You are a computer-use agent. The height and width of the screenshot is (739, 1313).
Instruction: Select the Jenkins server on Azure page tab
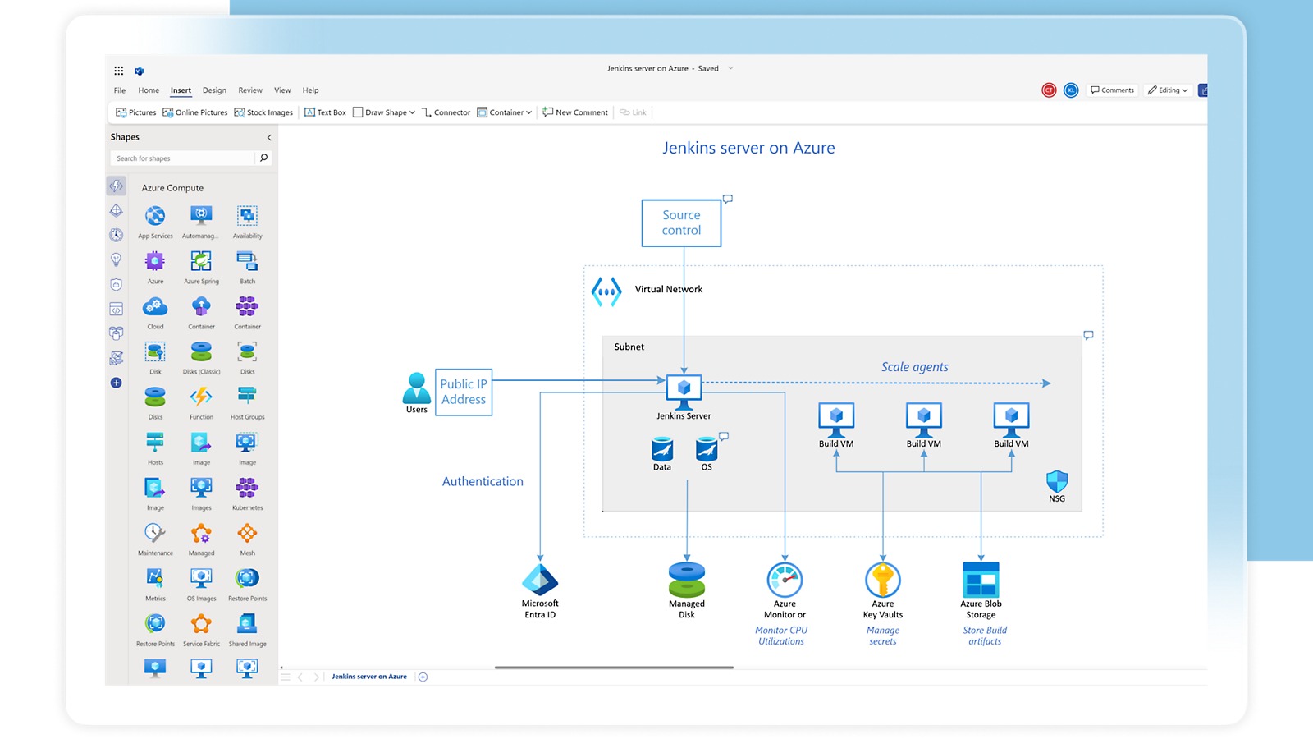click(369, 677)
